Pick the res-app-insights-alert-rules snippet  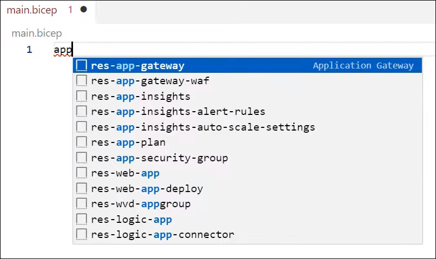[x=178, y=112]
